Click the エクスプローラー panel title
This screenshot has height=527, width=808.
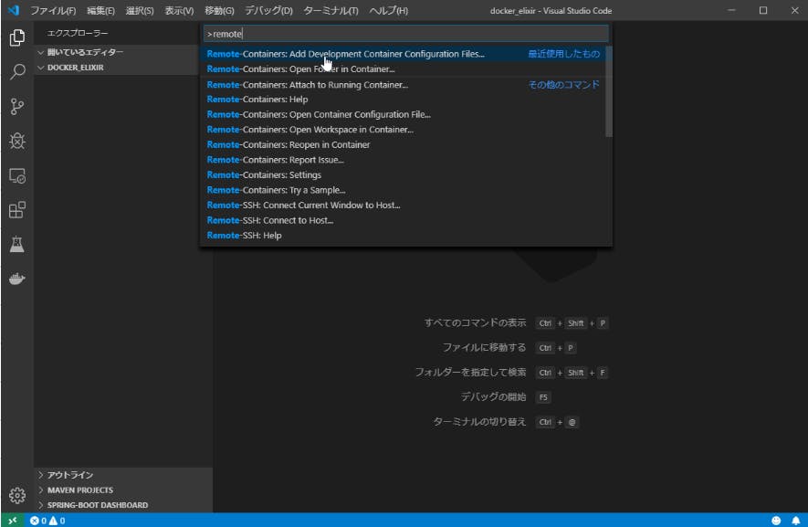[x=78, y=33]
